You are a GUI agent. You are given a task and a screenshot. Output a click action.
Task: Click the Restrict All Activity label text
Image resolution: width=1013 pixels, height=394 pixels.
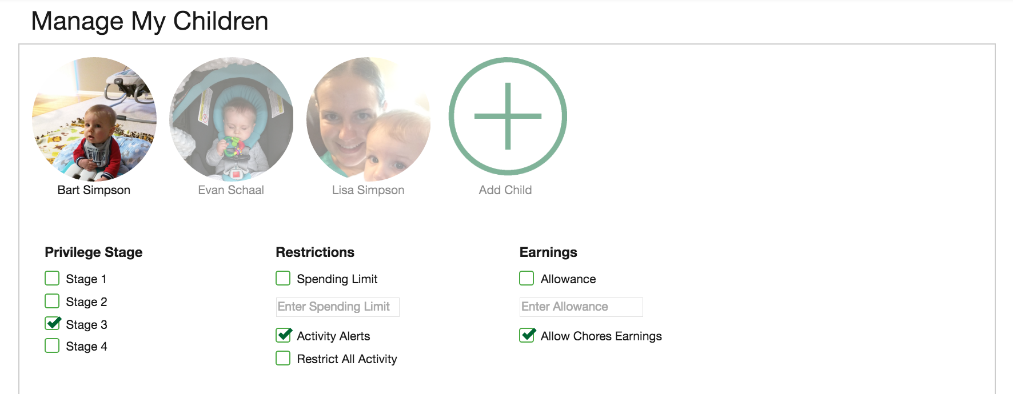pyautogui.click(x=347, y=359)
